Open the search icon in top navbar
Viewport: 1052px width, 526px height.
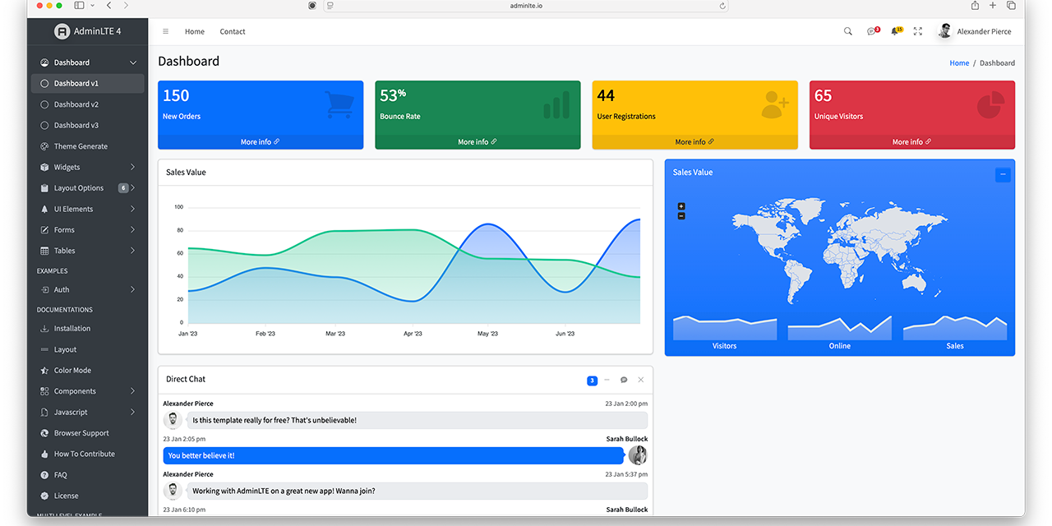click(x=848, y=31)
